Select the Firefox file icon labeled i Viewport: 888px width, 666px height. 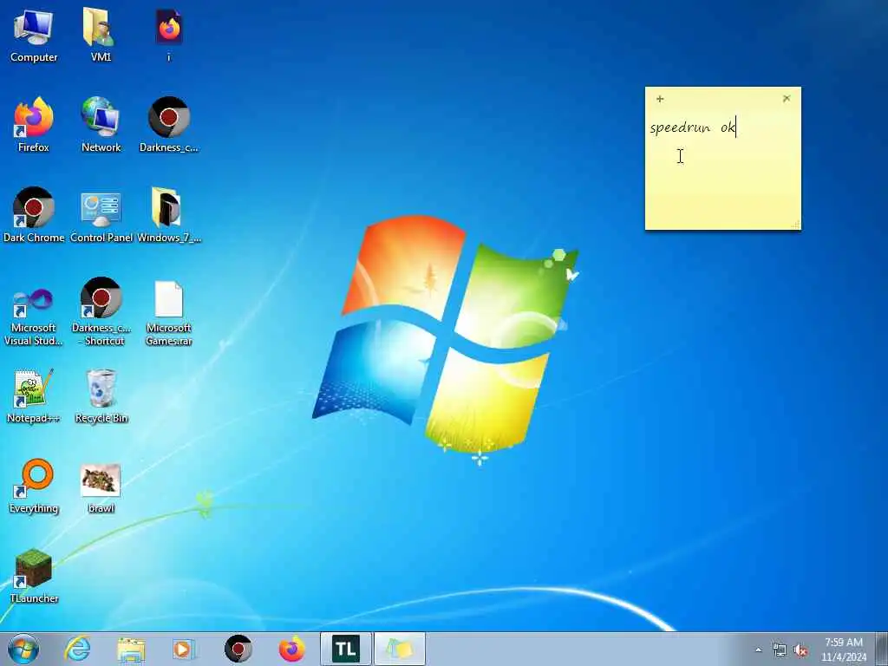point(169,35)
